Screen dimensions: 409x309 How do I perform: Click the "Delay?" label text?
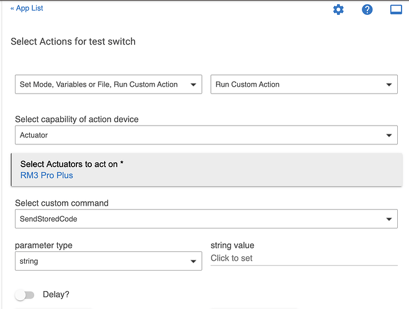[x=55, y=295]
